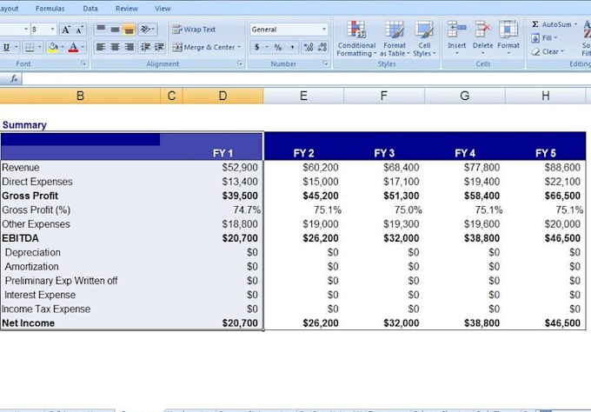Align text left
The width and height of the screenshot is (591, 412).
pyautogui.click(x=101, y=47)
